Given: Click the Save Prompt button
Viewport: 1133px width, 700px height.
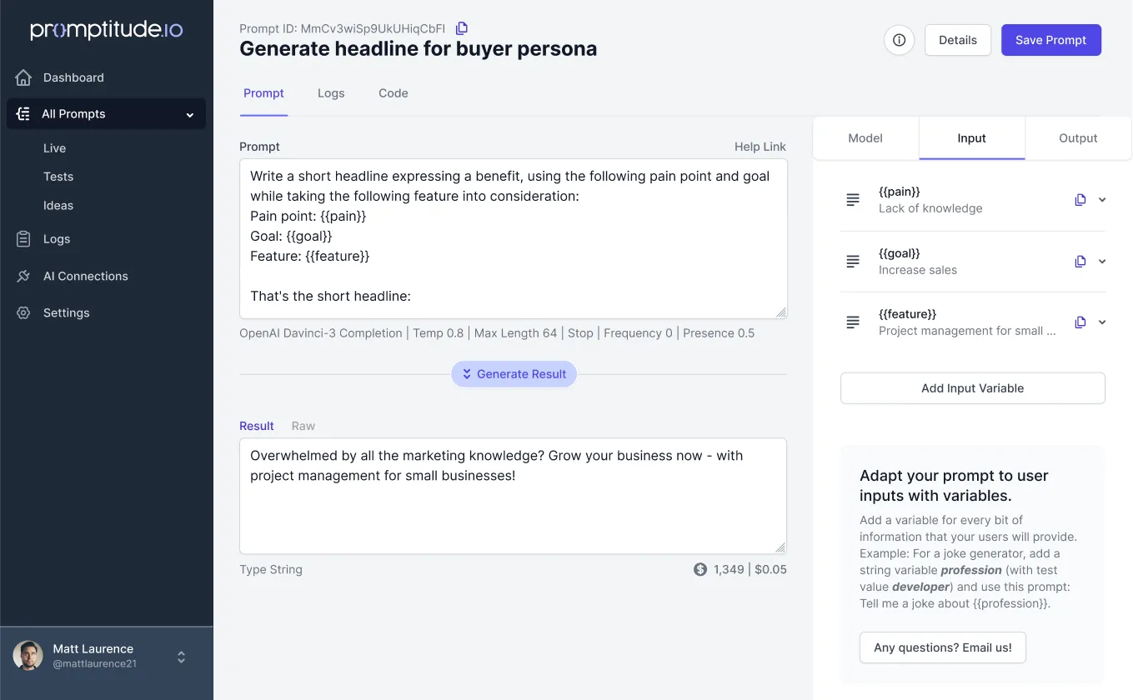Looking at the screenshot, I should pos(1050,40).
